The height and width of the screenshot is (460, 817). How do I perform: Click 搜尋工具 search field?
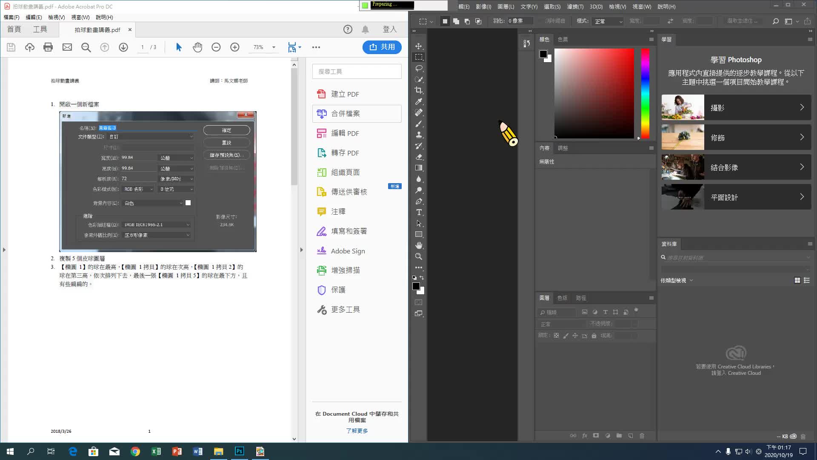click(357, 72)
